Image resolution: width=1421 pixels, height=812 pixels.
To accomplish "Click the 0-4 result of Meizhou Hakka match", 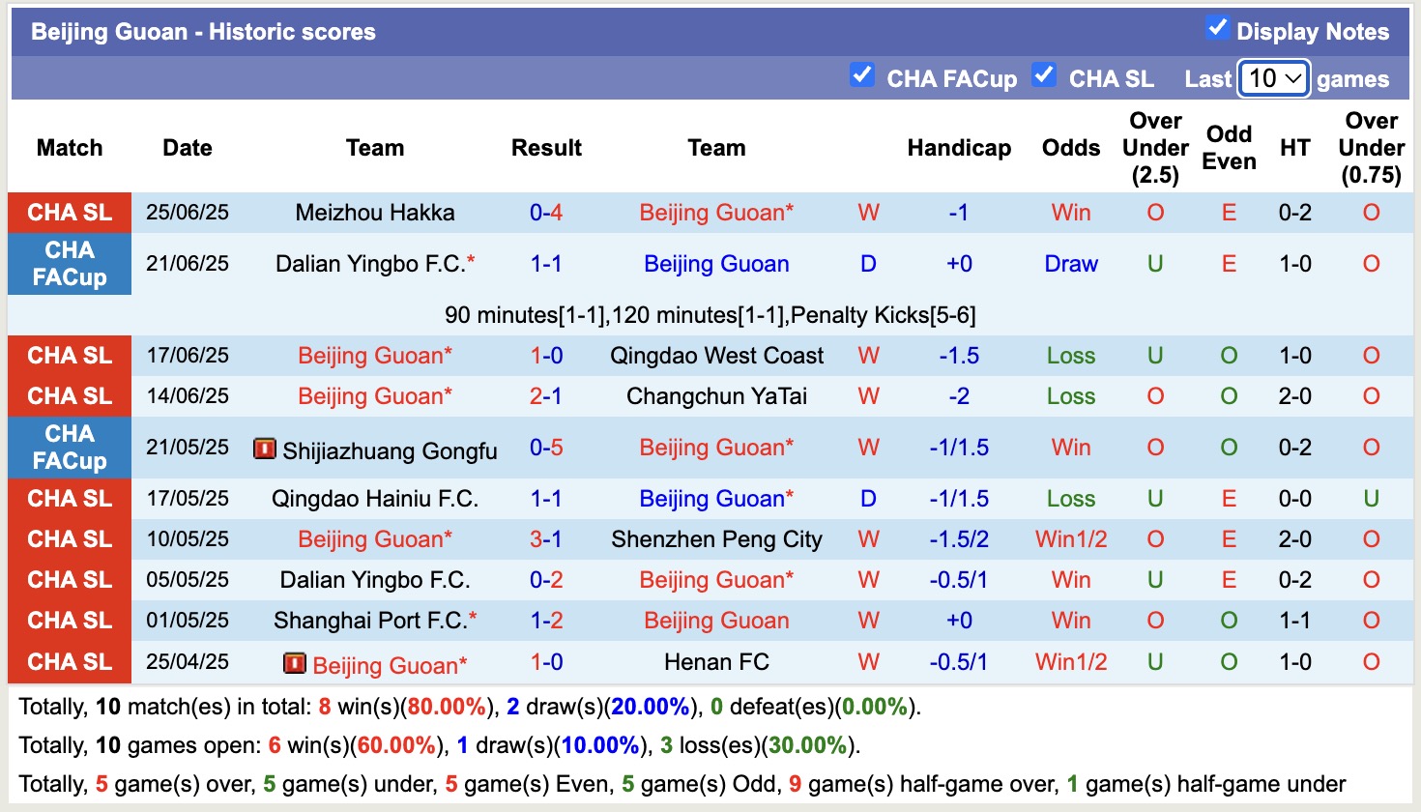I will [x=546, y=213].
